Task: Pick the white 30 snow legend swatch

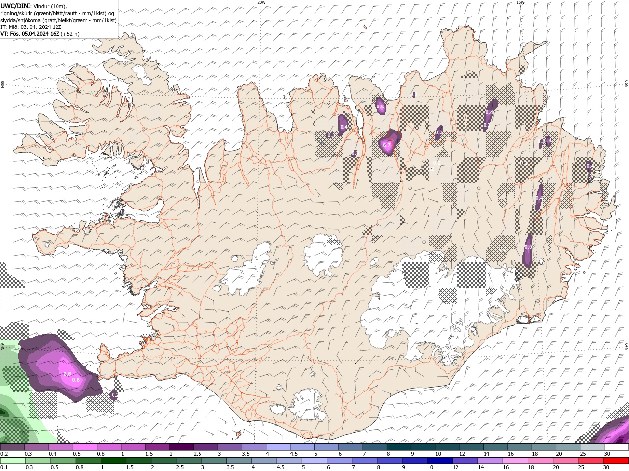Action: [615, 447]
